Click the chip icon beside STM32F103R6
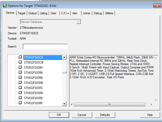162x122 pixels. [20, 72]
